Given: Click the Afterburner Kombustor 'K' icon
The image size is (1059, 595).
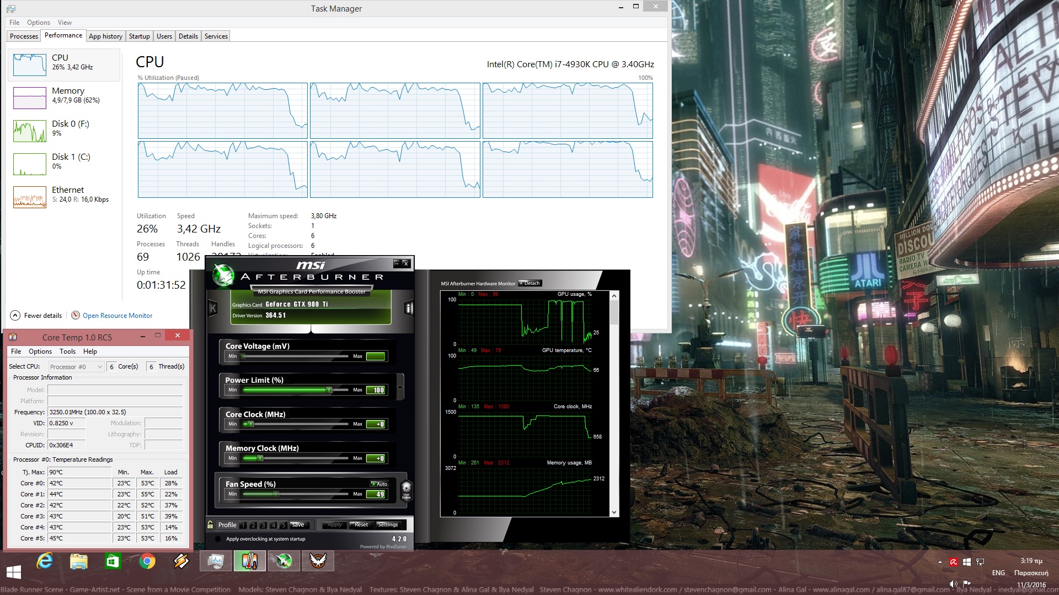Looking at the screenshot, I should click(213, 308).
